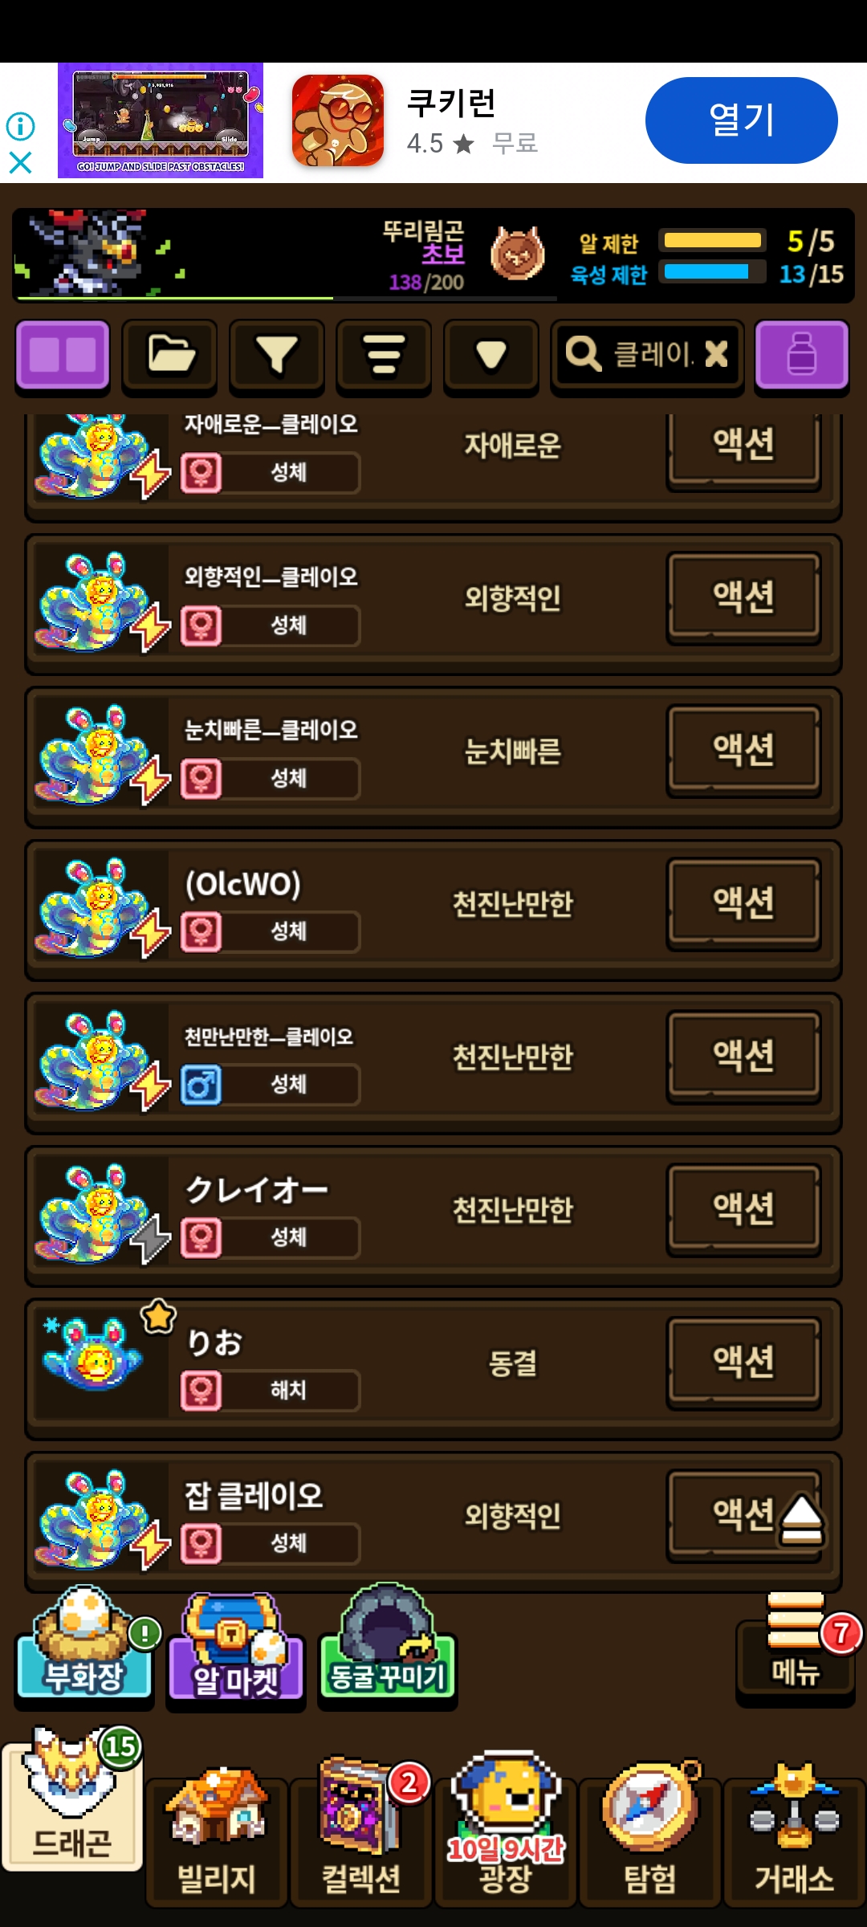Tap the yellow 알 제한 progress bar
Screen dimensions: 867x1927
[x=712, y=240]
